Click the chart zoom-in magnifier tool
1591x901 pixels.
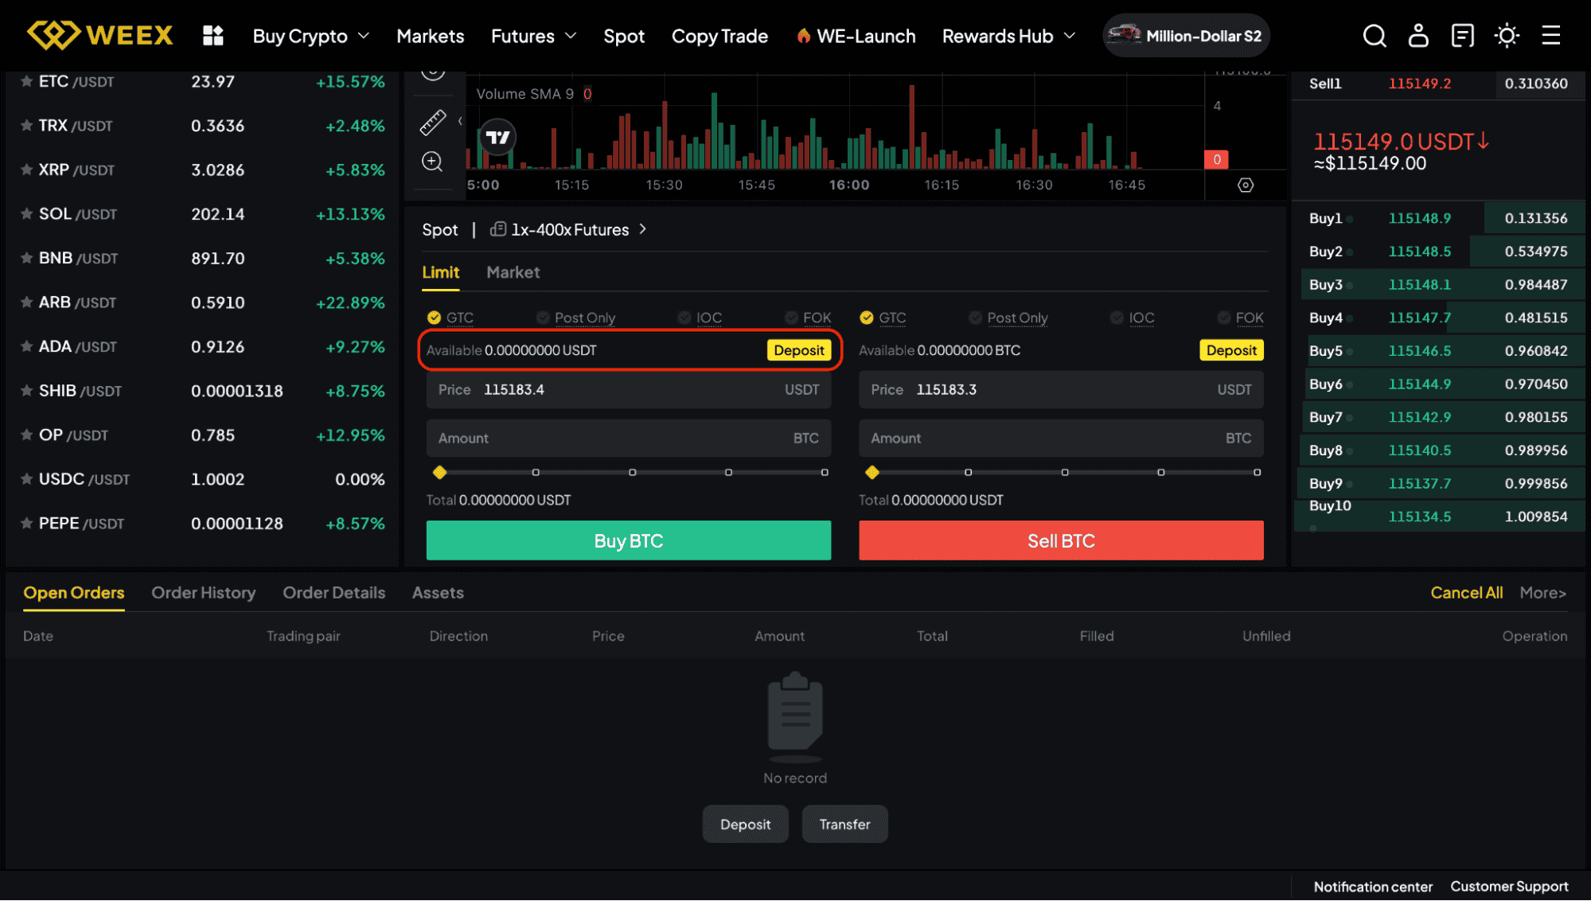pos(432,162)
